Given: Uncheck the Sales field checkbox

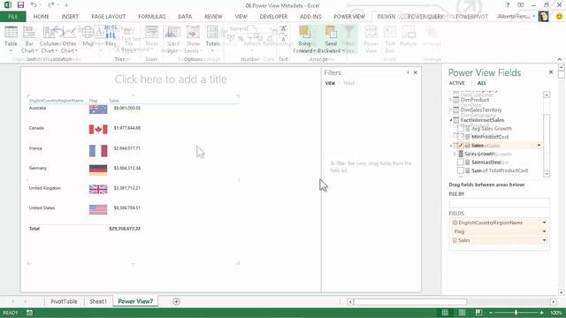Looking at the screenshot, I should click(x=460, y=145).
